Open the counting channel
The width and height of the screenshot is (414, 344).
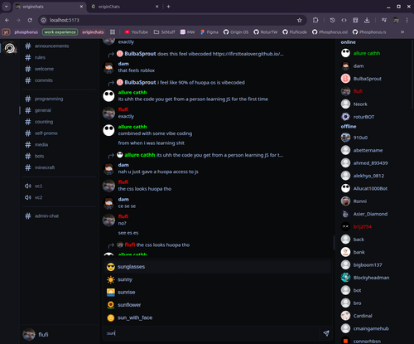point(59,122)
